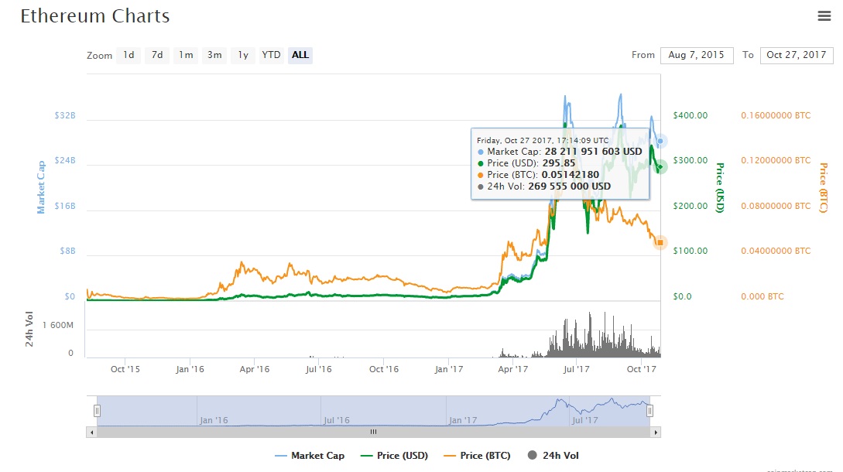Toggle the Market Cap legend series
The height and width of the screenshot is (472, 843).
pos(310,456)
